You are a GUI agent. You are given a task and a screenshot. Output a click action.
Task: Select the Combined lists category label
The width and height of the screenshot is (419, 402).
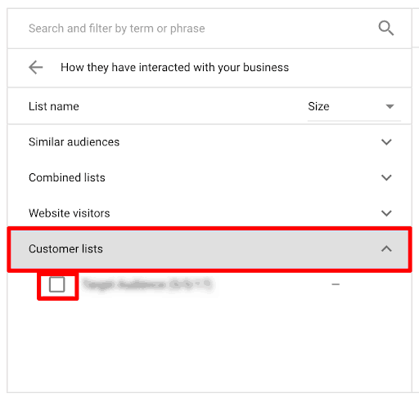coord(67,177)
